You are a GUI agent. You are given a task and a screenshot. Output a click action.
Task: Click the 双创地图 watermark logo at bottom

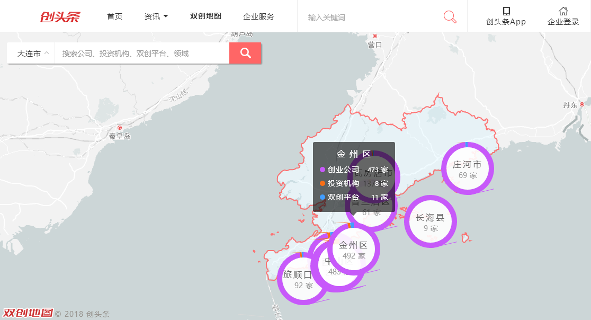coord(28,313)
